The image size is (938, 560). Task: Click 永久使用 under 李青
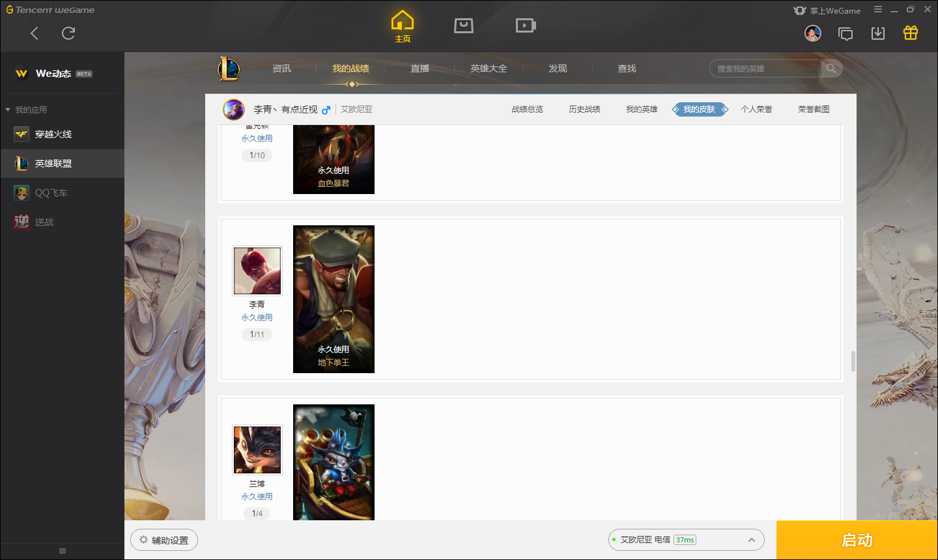(257, 318)
